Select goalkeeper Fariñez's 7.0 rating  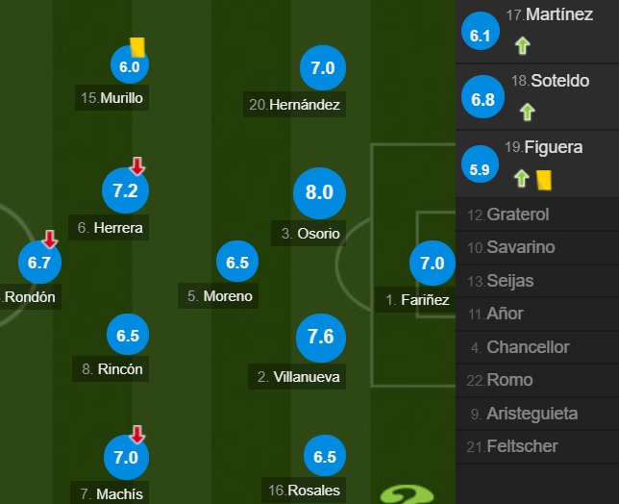pyautogui.click(x=432, y=263)
